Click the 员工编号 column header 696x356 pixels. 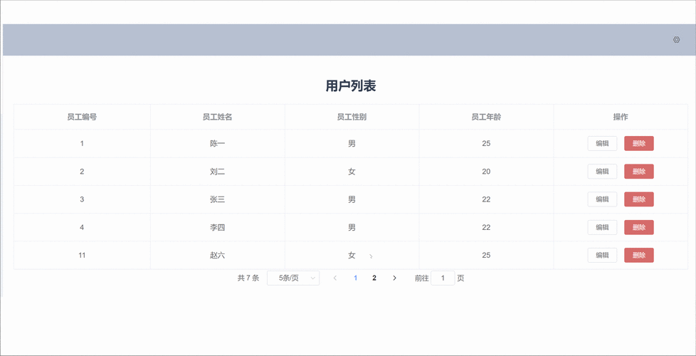[82, 117]
